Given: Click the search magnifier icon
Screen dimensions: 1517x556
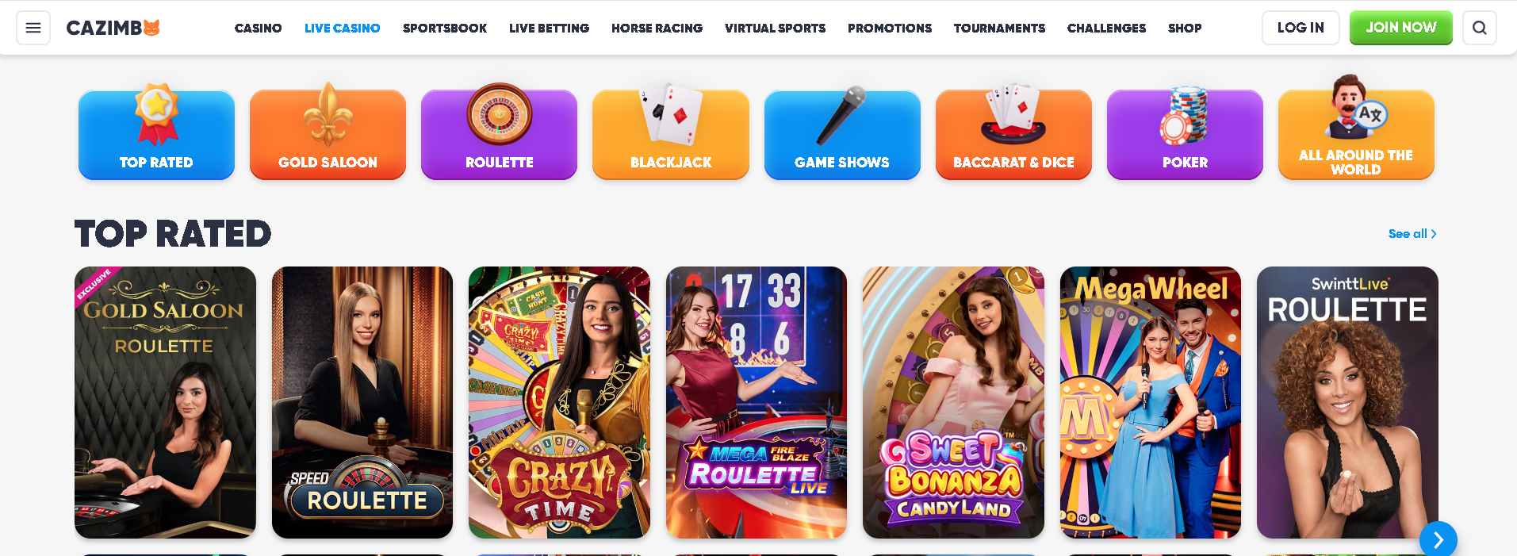Looking at the screenshot, I should 1480,28.
